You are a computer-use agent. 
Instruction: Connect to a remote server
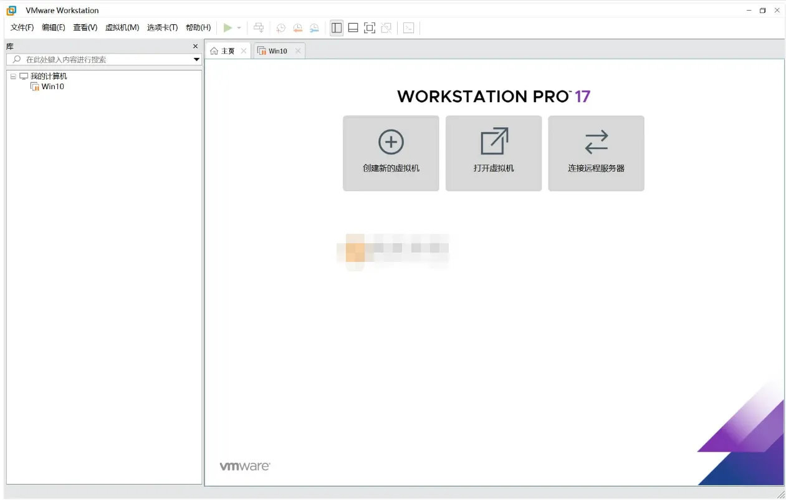pyautogui.click(x=596, y=153)
